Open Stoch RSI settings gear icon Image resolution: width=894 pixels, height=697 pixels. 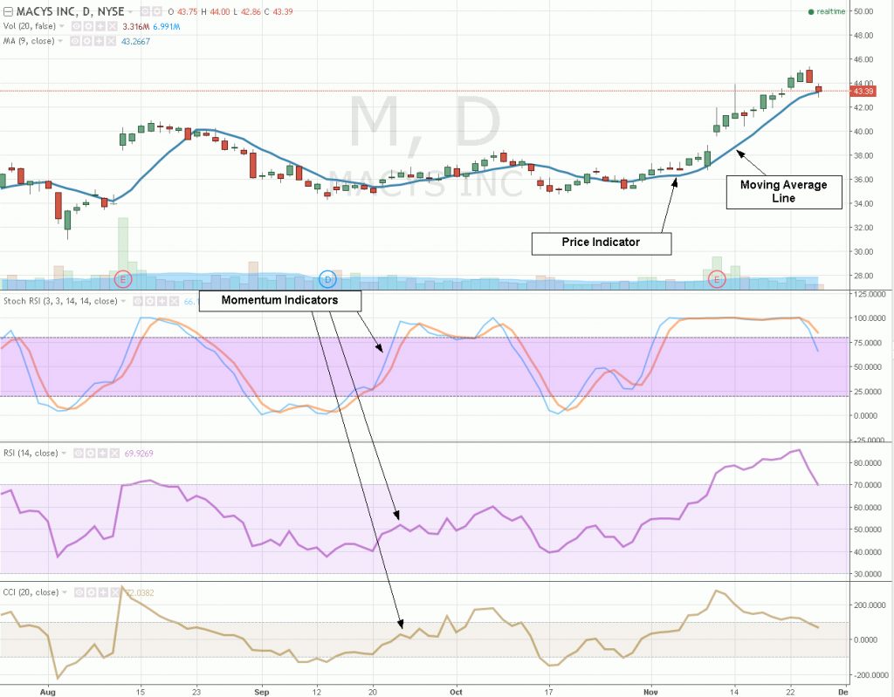(150, 301)
